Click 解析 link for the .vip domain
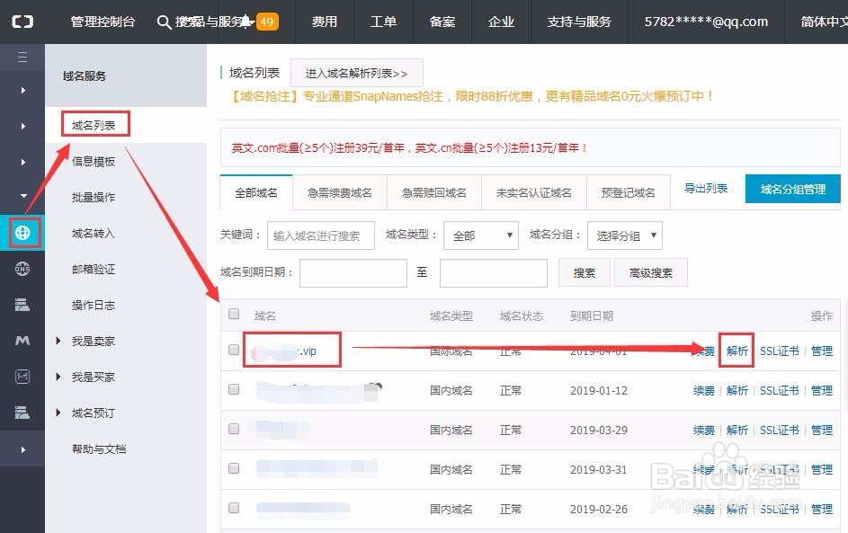This screenshot has width=848, height=533. tap(737, 351)
